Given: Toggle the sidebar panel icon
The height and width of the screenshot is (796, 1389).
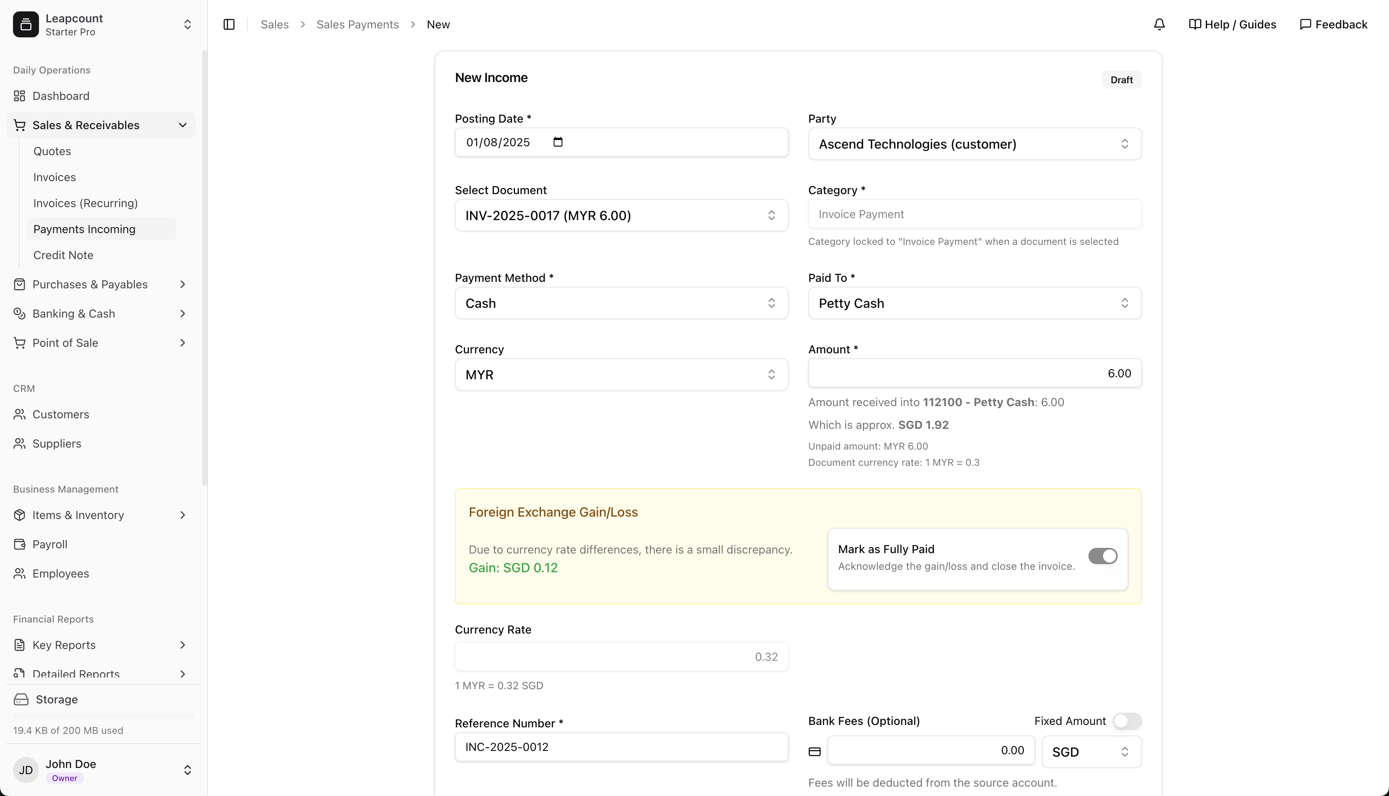Looking at the screenshot, I should (229, 25).
